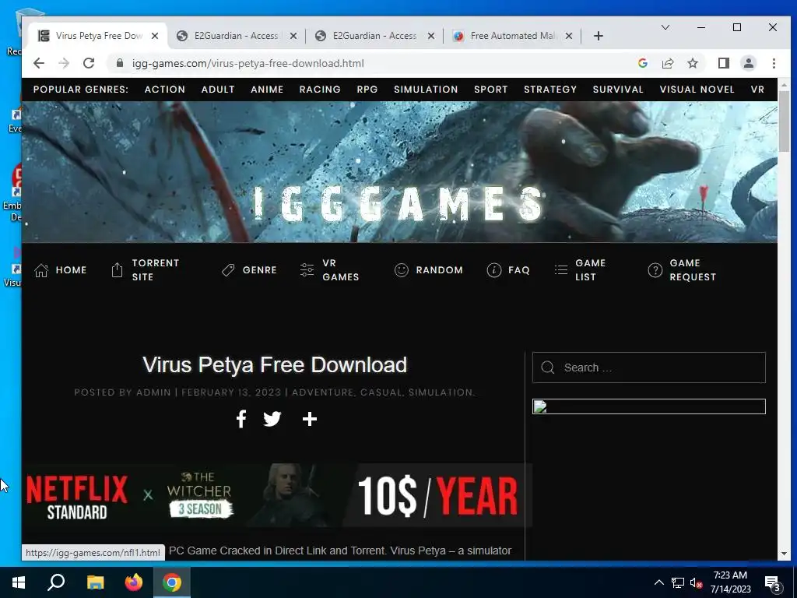The width and height of the screenshot is (797, 598).
Task: Click the plus more-sharing icon
Action: click(x=310, y=419)
